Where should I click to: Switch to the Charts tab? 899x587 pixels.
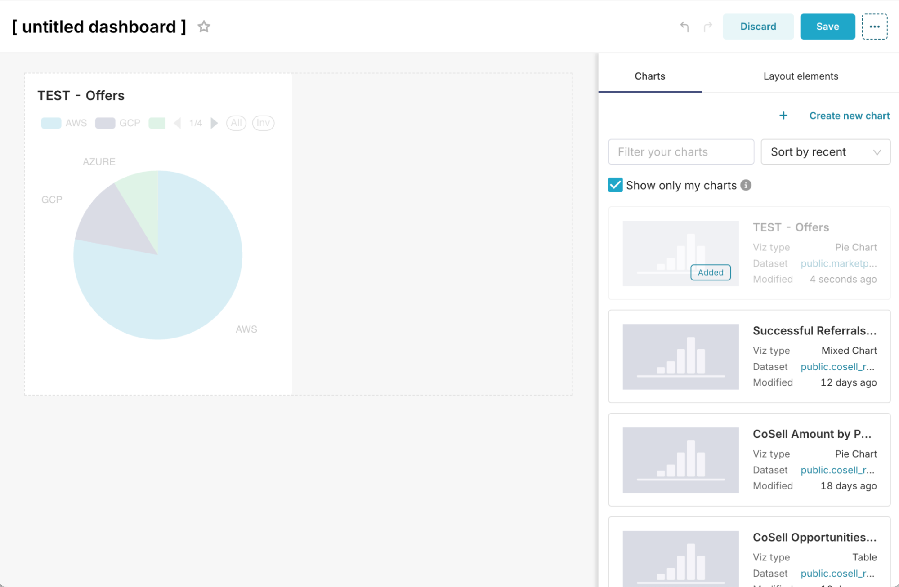(x=649, y=76)
